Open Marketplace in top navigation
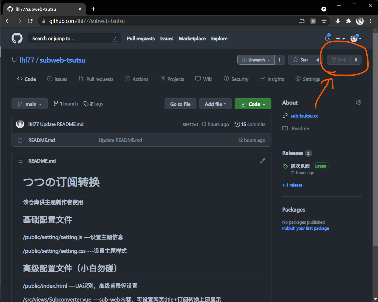This screenshot has height=302, width=378. point(192,39)
